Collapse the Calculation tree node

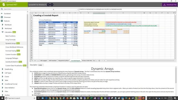(x=3, y=32)
